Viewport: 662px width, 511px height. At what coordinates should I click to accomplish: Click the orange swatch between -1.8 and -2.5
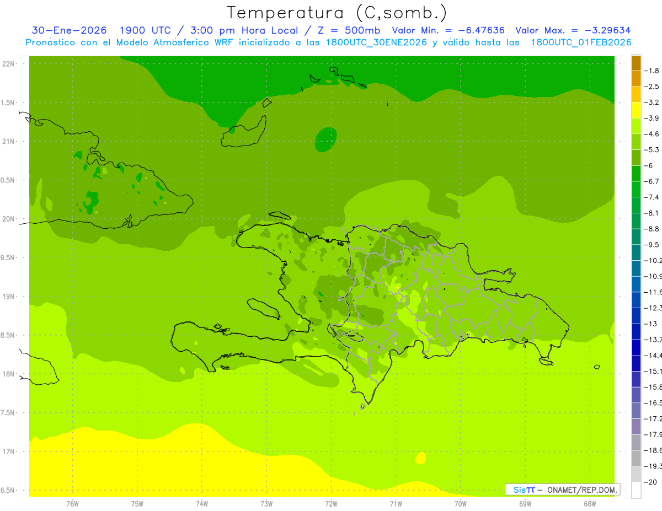[636, 78]
